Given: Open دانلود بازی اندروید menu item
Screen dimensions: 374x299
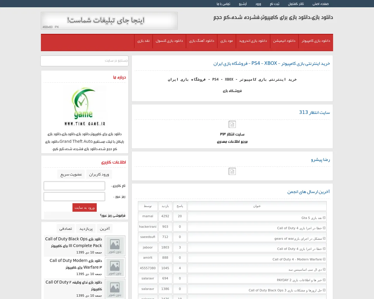Looking at the screenshot, I should click(253, 41).
